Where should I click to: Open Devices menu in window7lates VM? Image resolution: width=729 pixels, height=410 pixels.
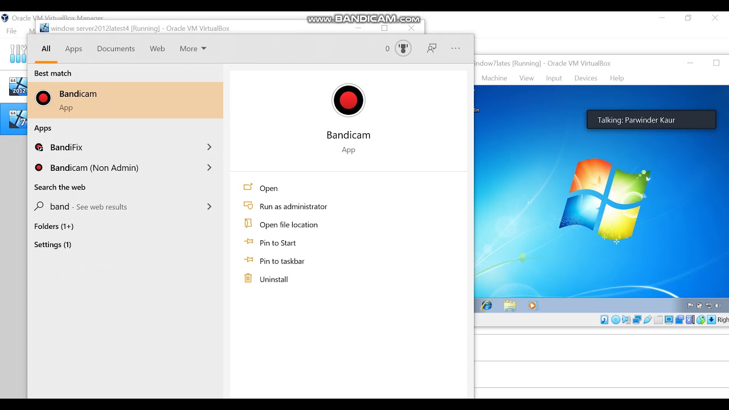coord(586,78)
